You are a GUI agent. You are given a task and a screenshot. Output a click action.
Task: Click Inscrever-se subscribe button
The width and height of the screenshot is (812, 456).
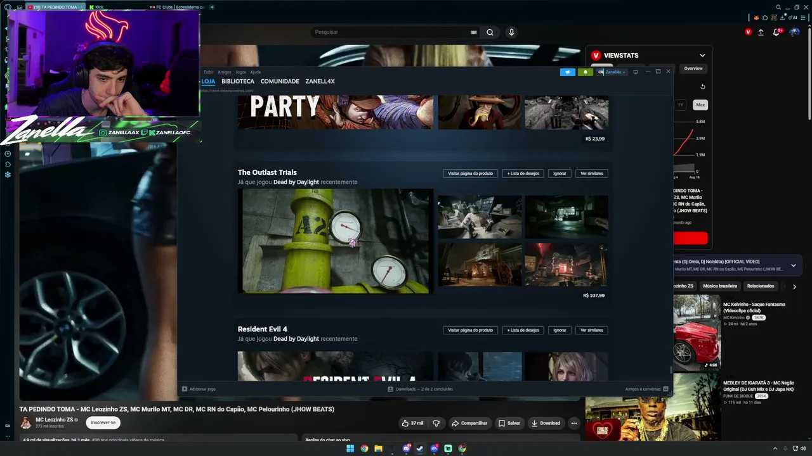(x=103, y=422)
